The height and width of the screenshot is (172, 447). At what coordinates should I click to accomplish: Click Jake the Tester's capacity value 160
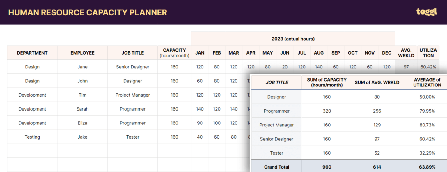point(174,137)
